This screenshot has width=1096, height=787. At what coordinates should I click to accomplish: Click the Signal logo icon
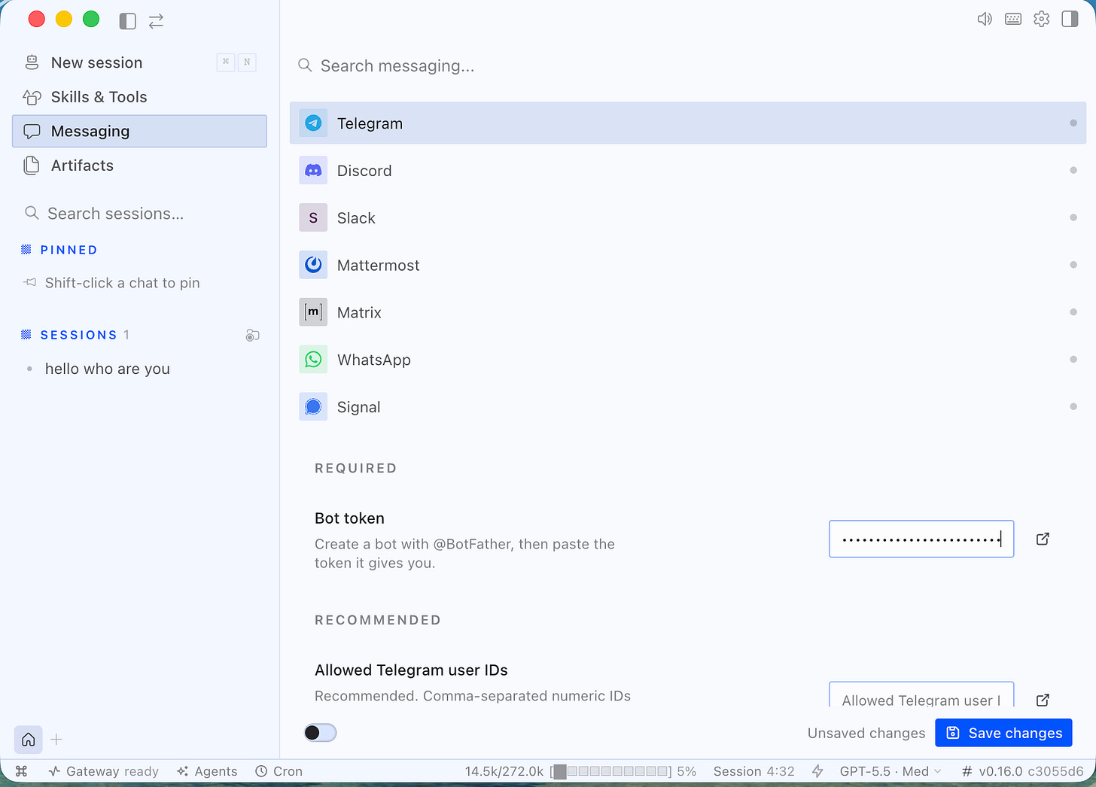(x=313, y=407)
